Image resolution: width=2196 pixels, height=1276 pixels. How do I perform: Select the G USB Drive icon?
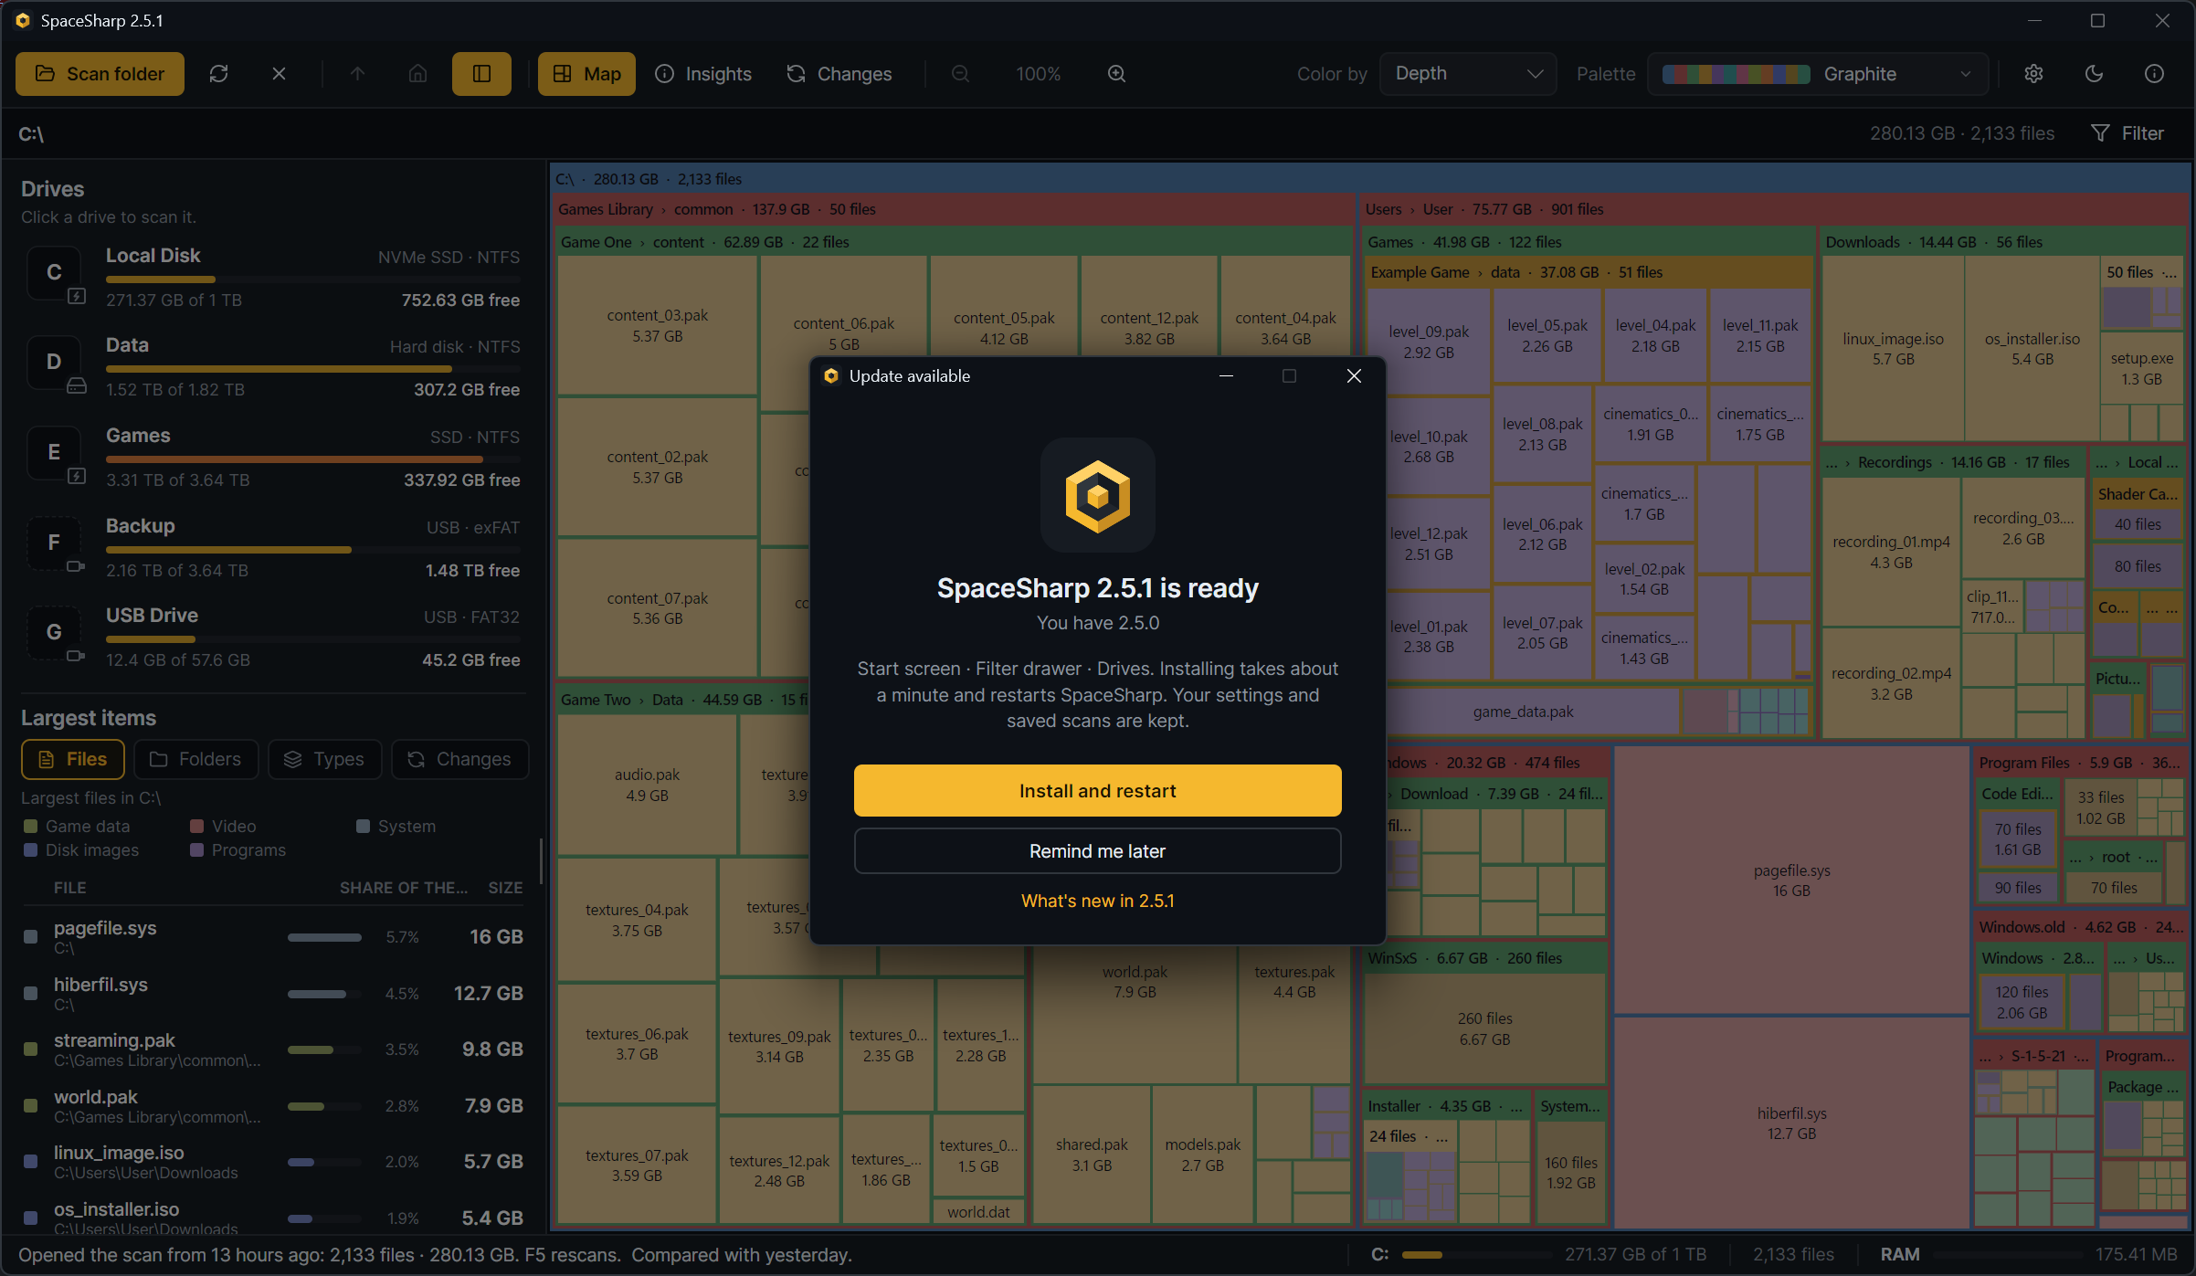(54, 632)
